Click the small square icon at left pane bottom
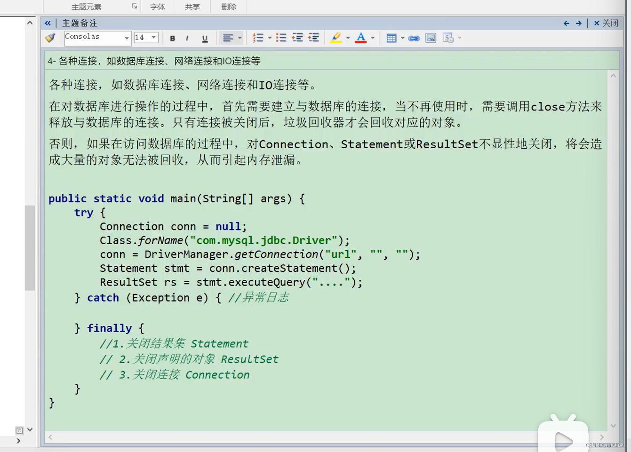Viewport: 631px width, 452px height. tap(19, 430)
